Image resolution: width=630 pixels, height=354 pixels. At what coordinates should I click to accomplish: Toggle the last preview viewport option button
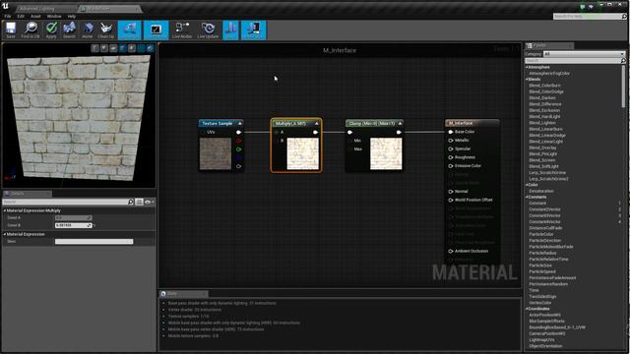tap(150, 48)
